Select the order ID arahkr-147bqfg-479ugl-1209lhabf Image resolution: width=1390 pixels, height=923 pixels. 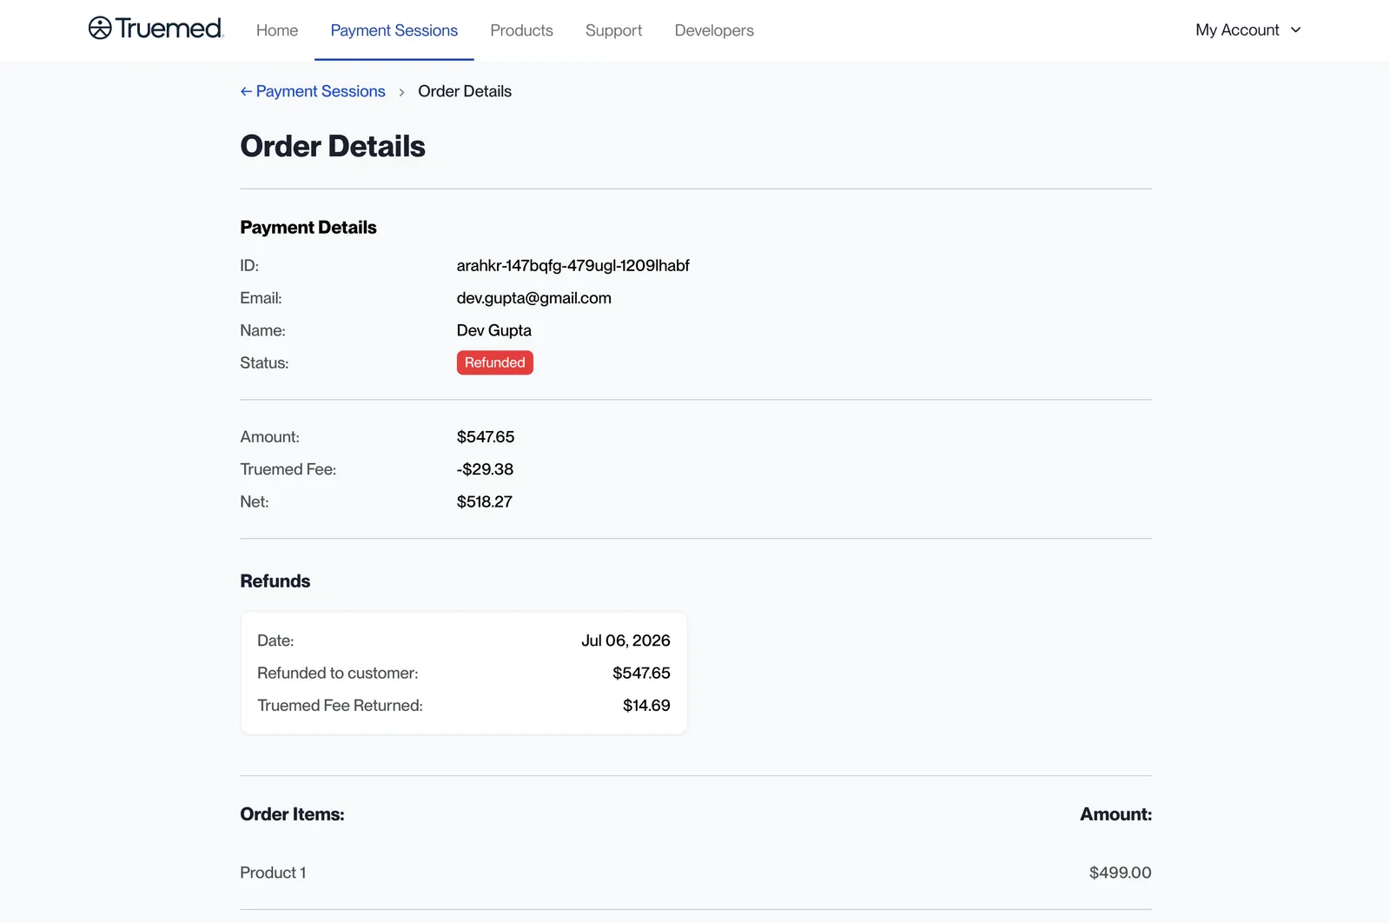(x=573, y=266)
